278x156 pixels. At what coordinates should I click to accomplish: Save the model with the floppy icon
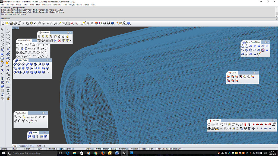[x=11, y=23]
